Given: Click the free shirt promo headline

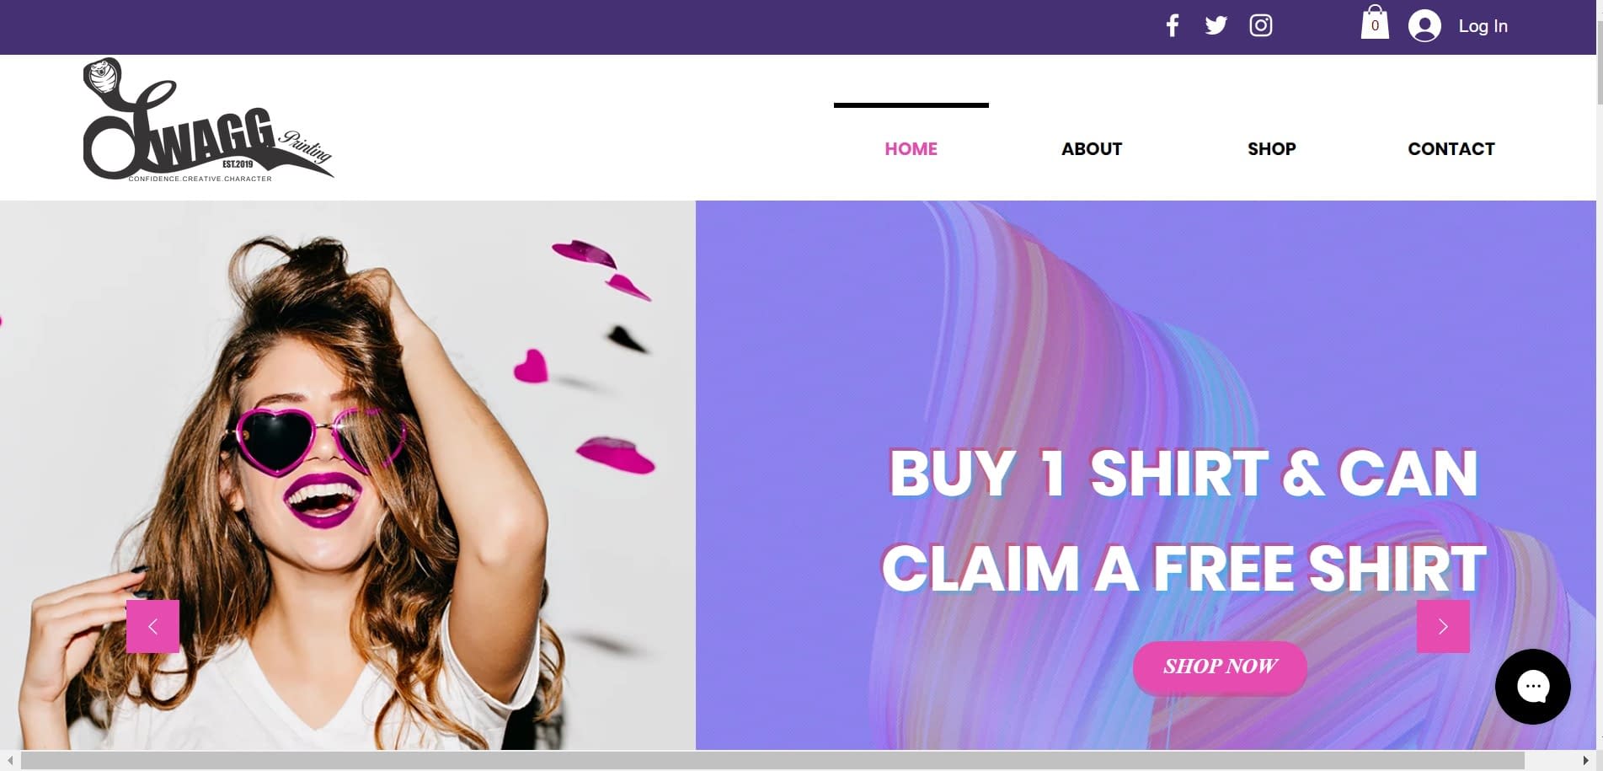Looking at the screenshot, I should (1184, 521).
